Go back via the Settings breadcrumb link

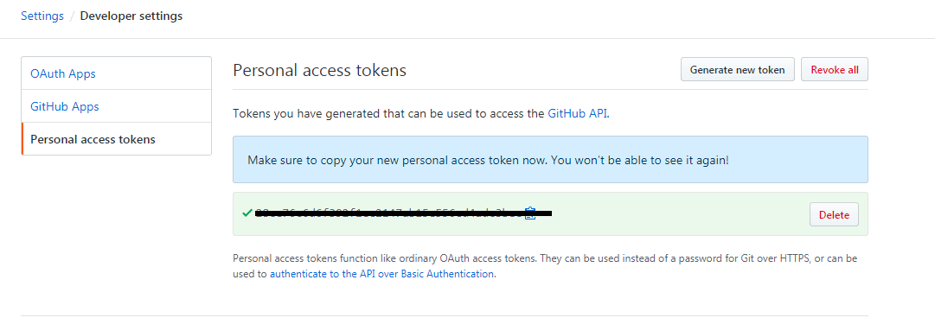[42, 16]
